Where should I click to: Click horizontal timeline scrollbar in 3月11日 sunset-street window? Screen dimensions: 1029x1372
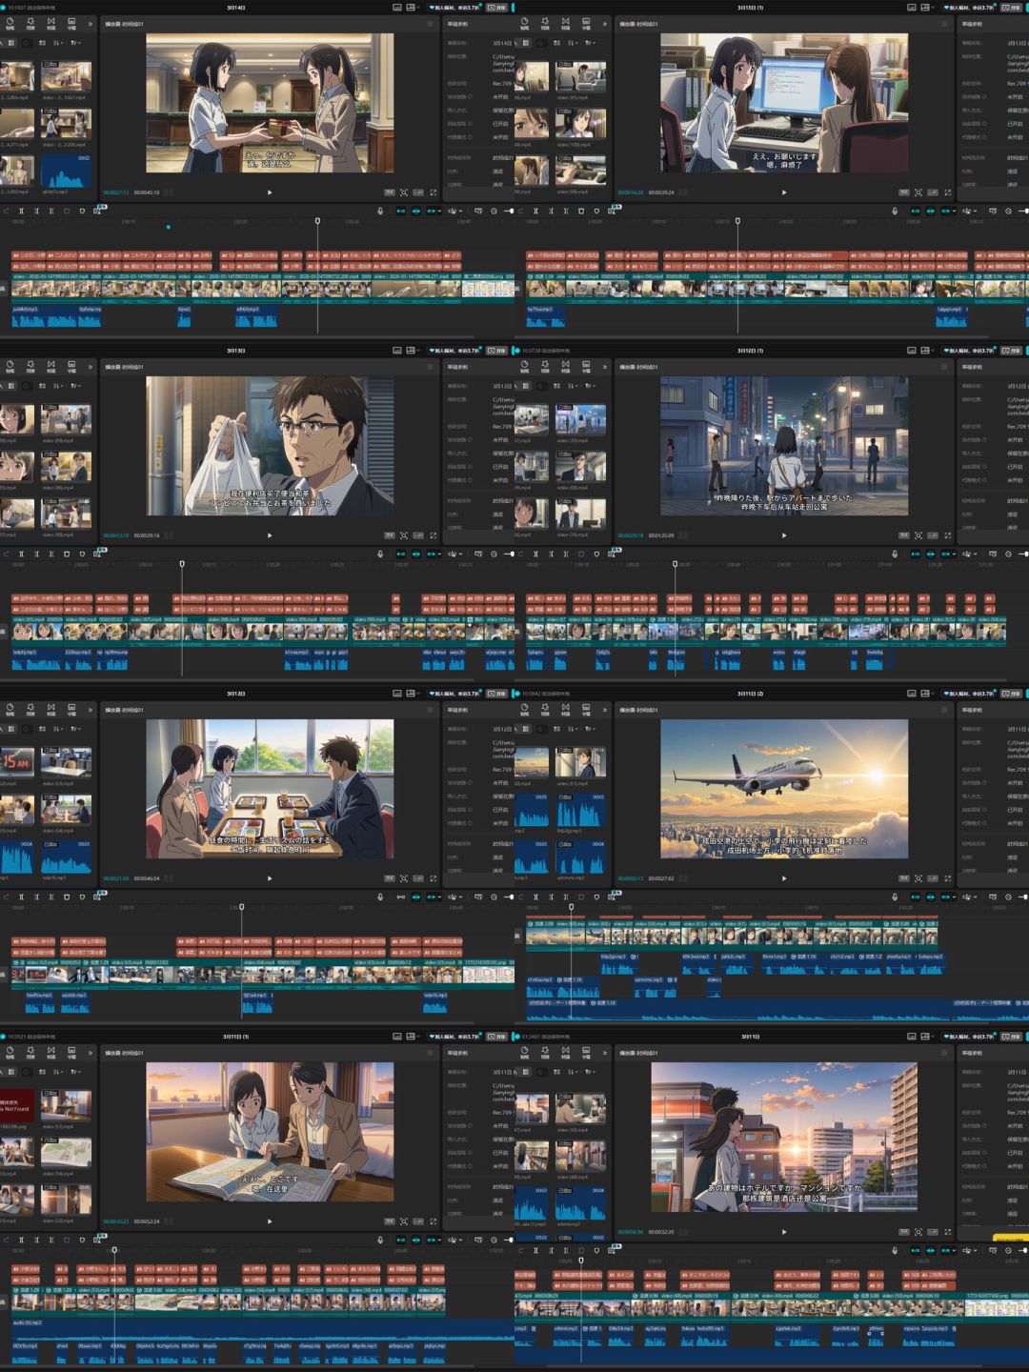coord(764,1365)
